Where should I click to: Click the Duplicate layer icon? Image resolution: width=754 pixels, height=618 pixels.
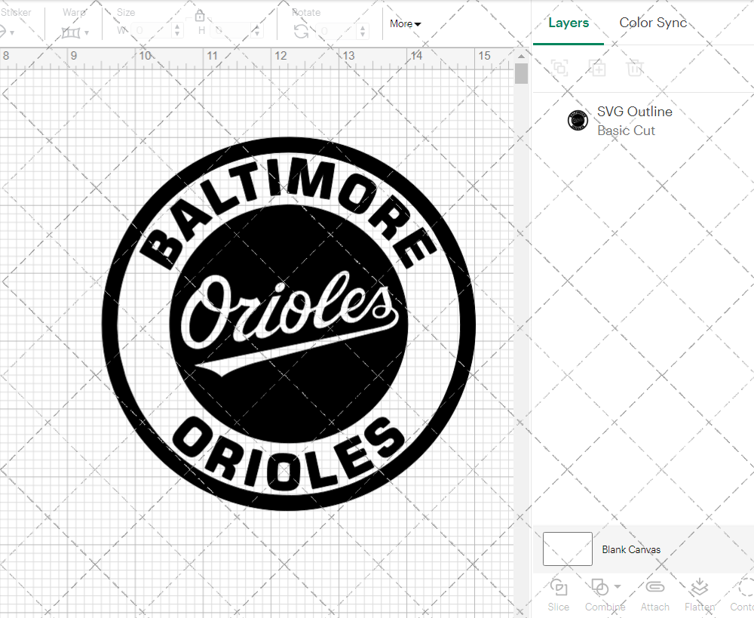pos(598,68)
